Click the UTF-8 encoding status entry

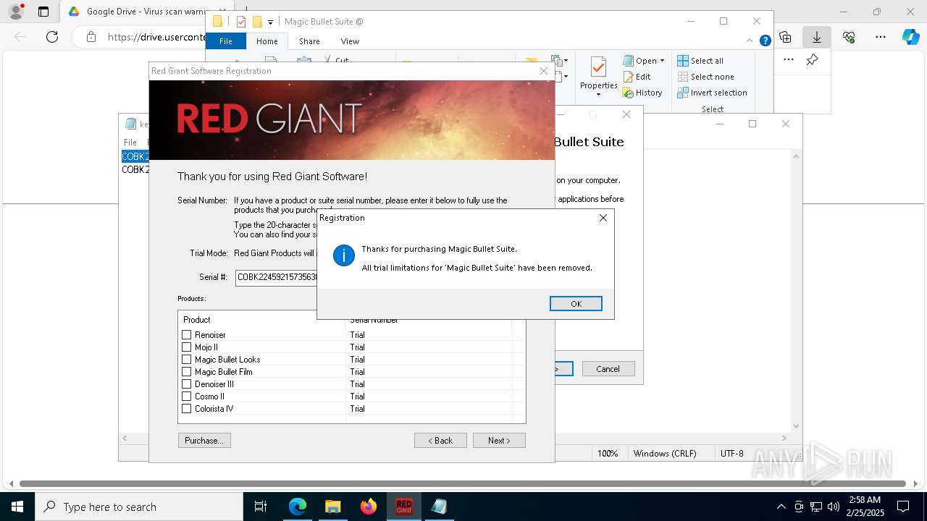732,454
